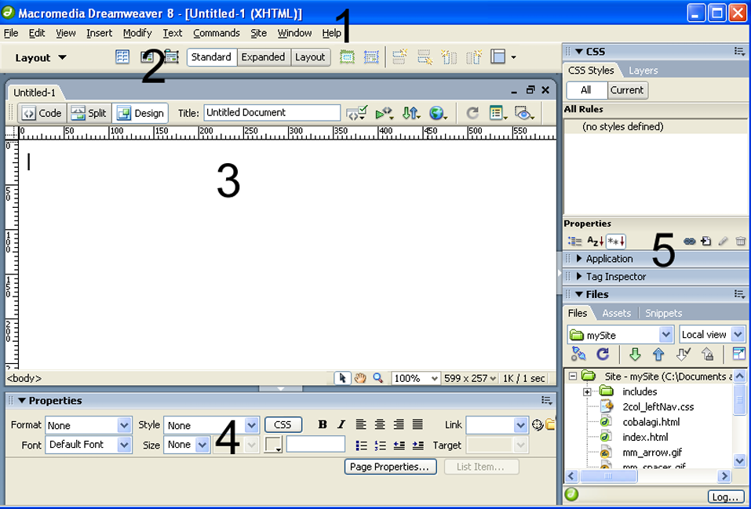The width and height of the screenshot is (751, 509).
Task: Click the Insert Column to the Right icon
Action: point(474,57)
